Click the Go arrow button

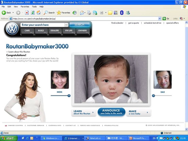[166, 19]
